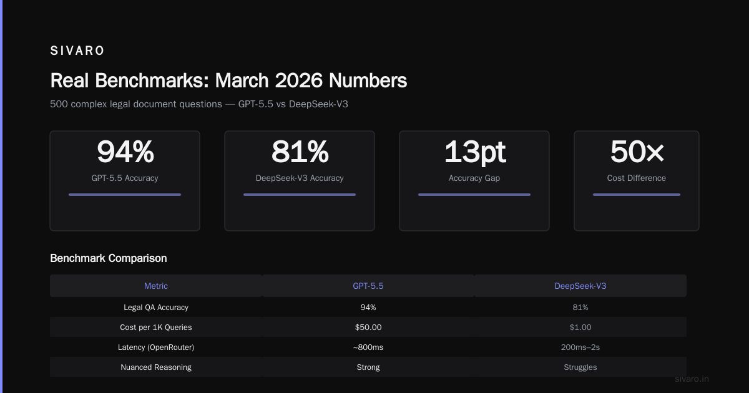Click the 200ms–2s table cell
The image size is (749, 393).
click(580, 347)
